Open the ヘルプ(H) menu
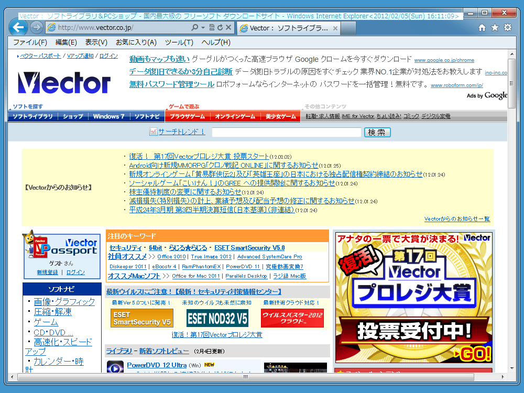The width and height of the screenshot is (524, 393). (x=216, y=42)
